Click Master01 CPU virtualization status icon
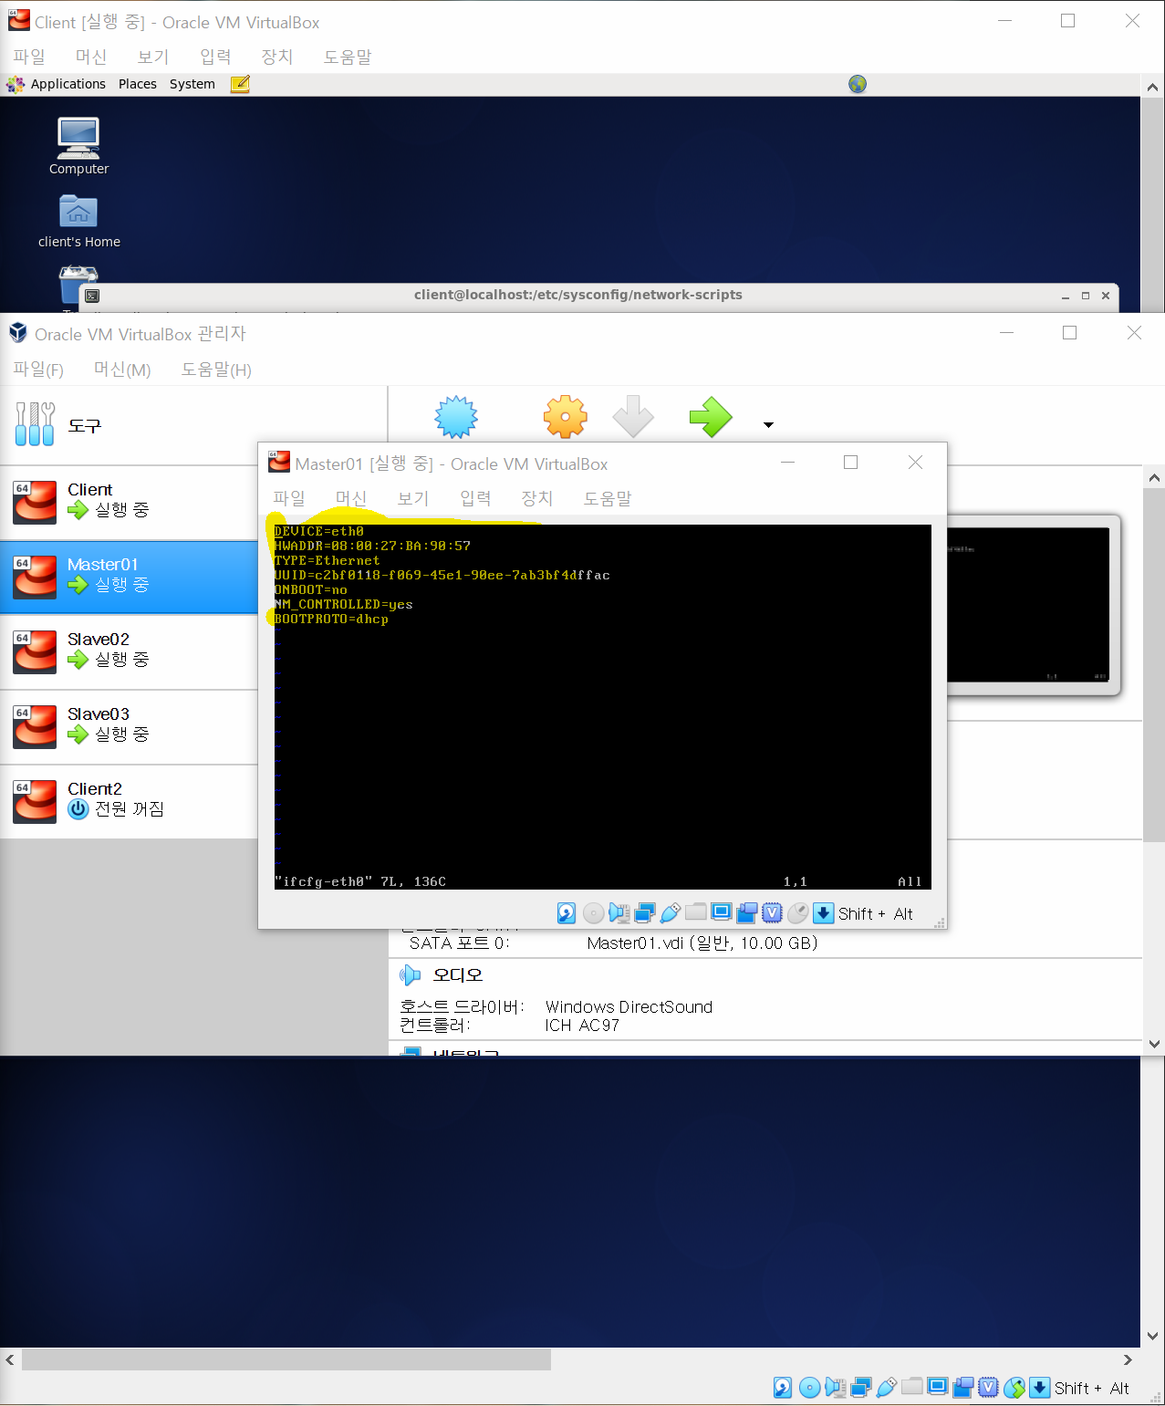The image size is (1165, 1406). click(x=772, y=912)
